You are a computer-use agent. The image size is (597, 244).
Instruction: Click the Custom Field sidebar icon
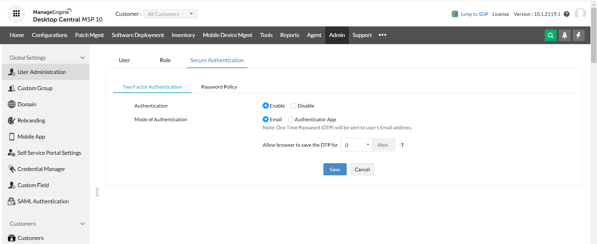click(x=12, y=185)
